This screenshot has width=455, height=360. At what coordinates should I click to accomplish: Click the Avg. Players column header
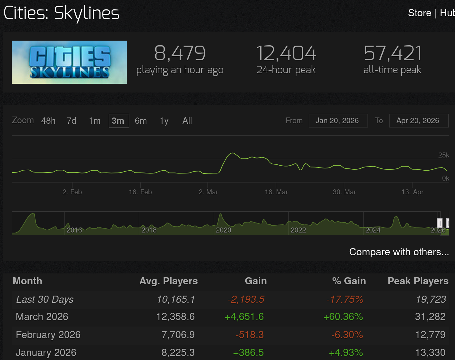[168, 281]
